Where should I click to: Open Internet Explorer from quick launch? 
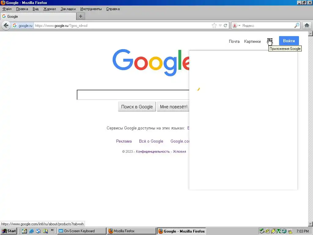[31, 231]
